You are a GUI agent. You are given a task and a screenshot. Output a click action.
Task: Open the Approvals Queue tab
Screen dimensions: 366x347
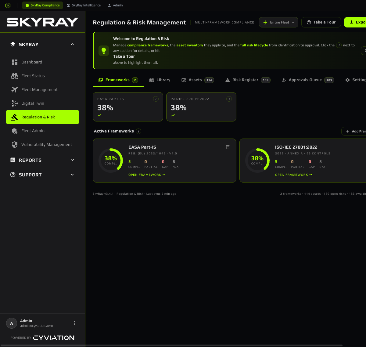coord(308,80)
